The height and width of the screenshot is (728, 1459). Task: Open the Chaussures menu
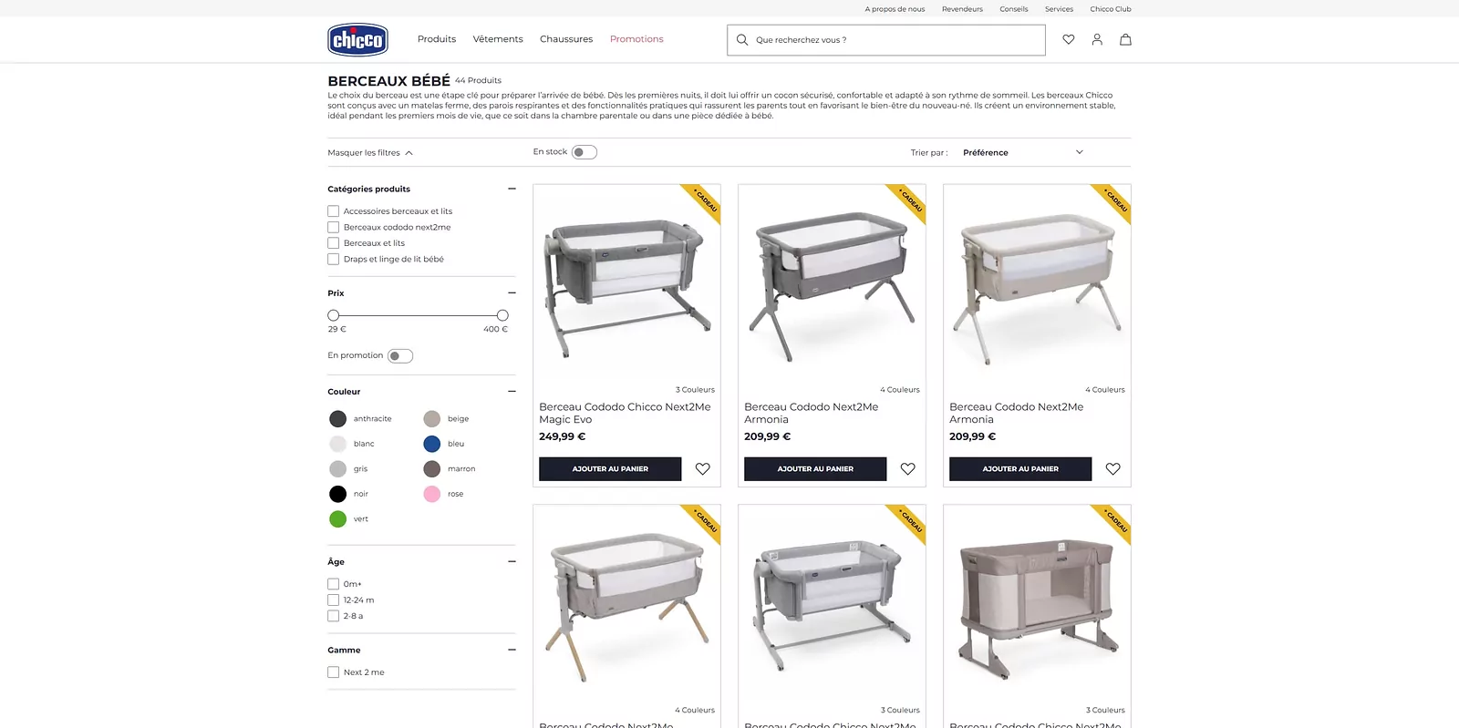tap(566, 39)
